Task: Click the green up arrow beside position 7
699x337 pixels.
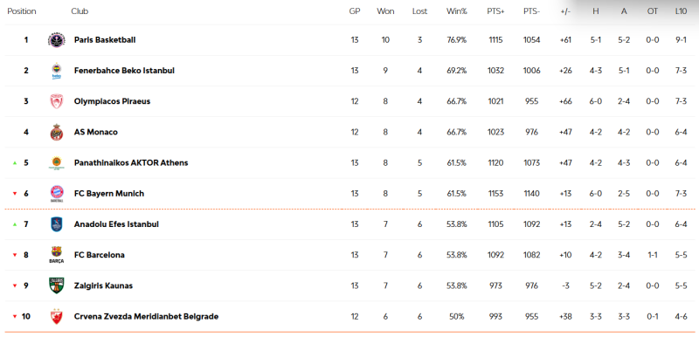Action: pyautogui.click(x=15, y=224)
